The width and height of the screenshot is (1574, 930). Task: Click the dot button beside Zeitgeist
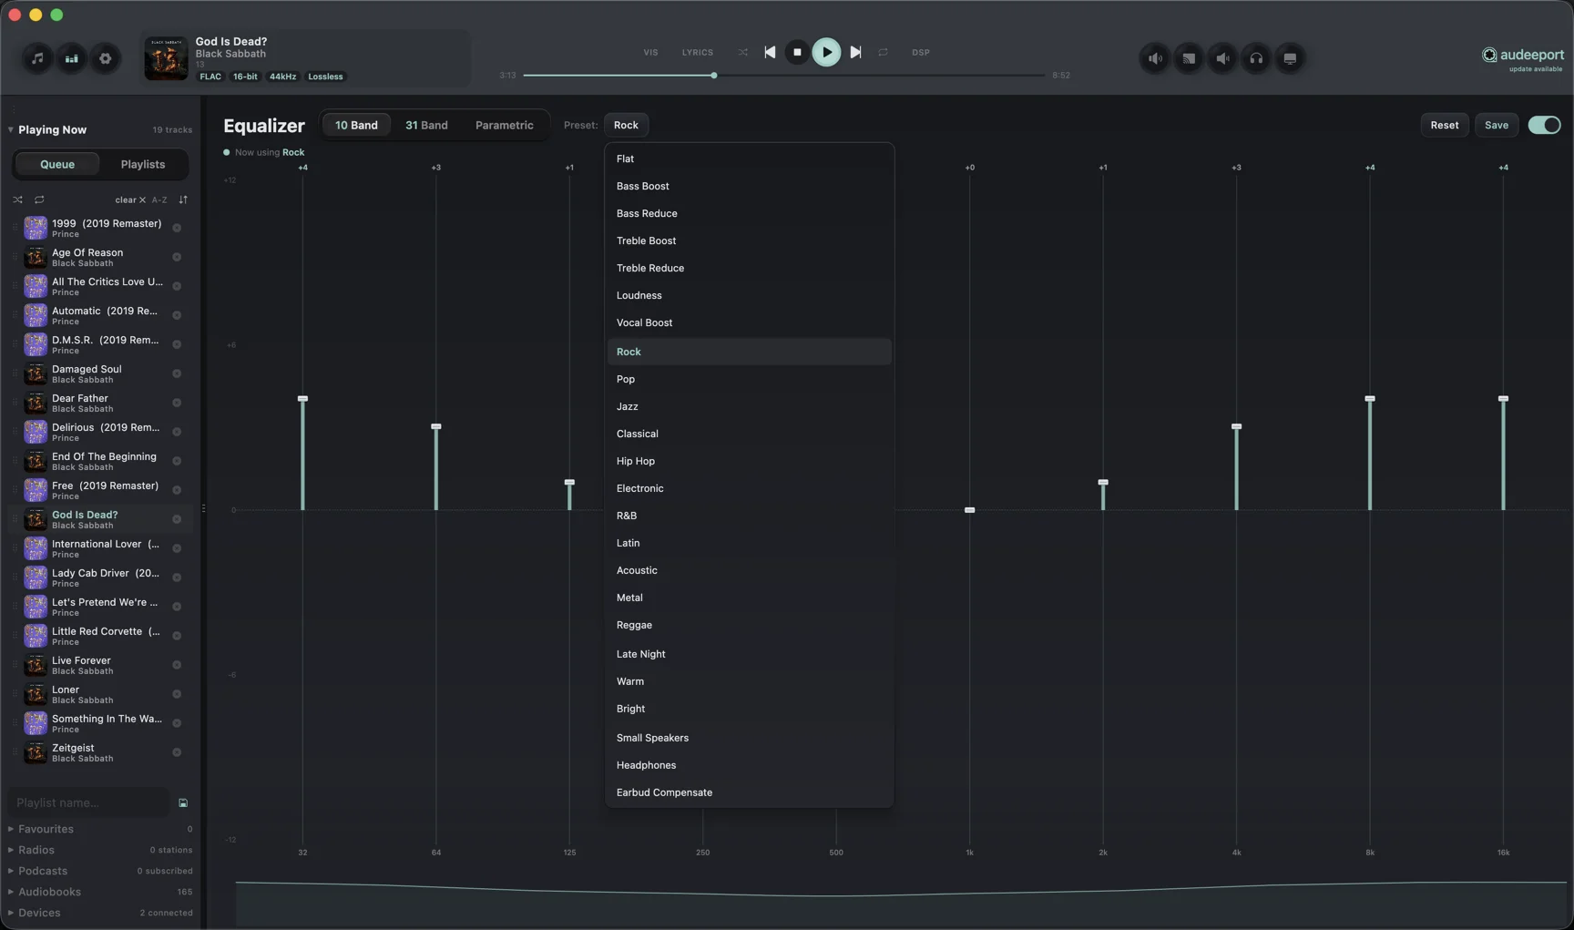coord(177,752)
